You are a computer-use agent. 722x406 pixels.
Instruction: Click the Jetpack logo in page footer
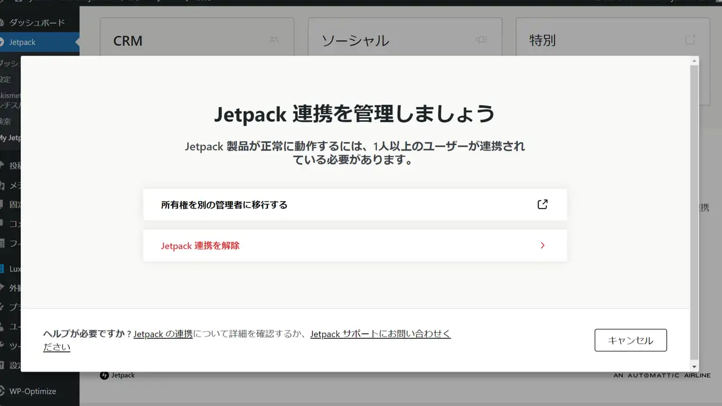coord(117,376)
